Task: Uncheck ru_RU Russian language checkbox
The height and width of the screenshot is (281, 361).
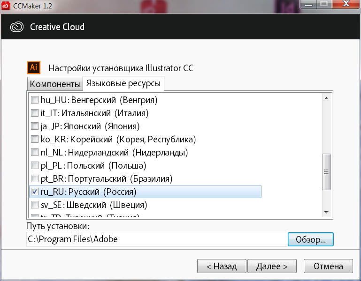Action: point(35,192)
